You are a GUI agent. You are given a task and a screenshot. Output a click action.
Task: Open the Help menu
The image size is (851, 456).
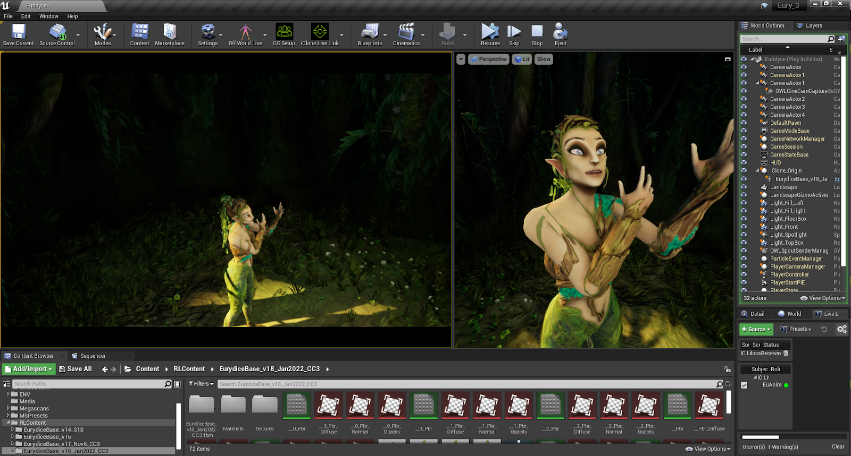72,16
